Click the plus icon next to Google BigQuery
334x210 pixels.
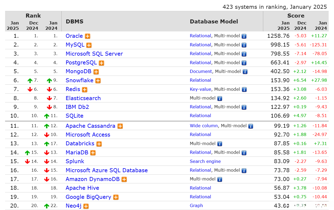coord(116,197)
